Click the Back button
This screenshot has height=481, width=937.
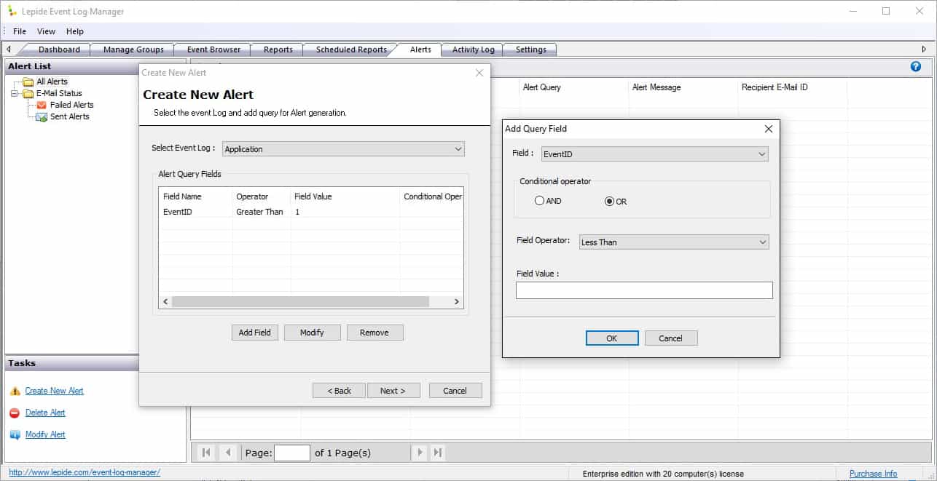[x=339, y=391]
